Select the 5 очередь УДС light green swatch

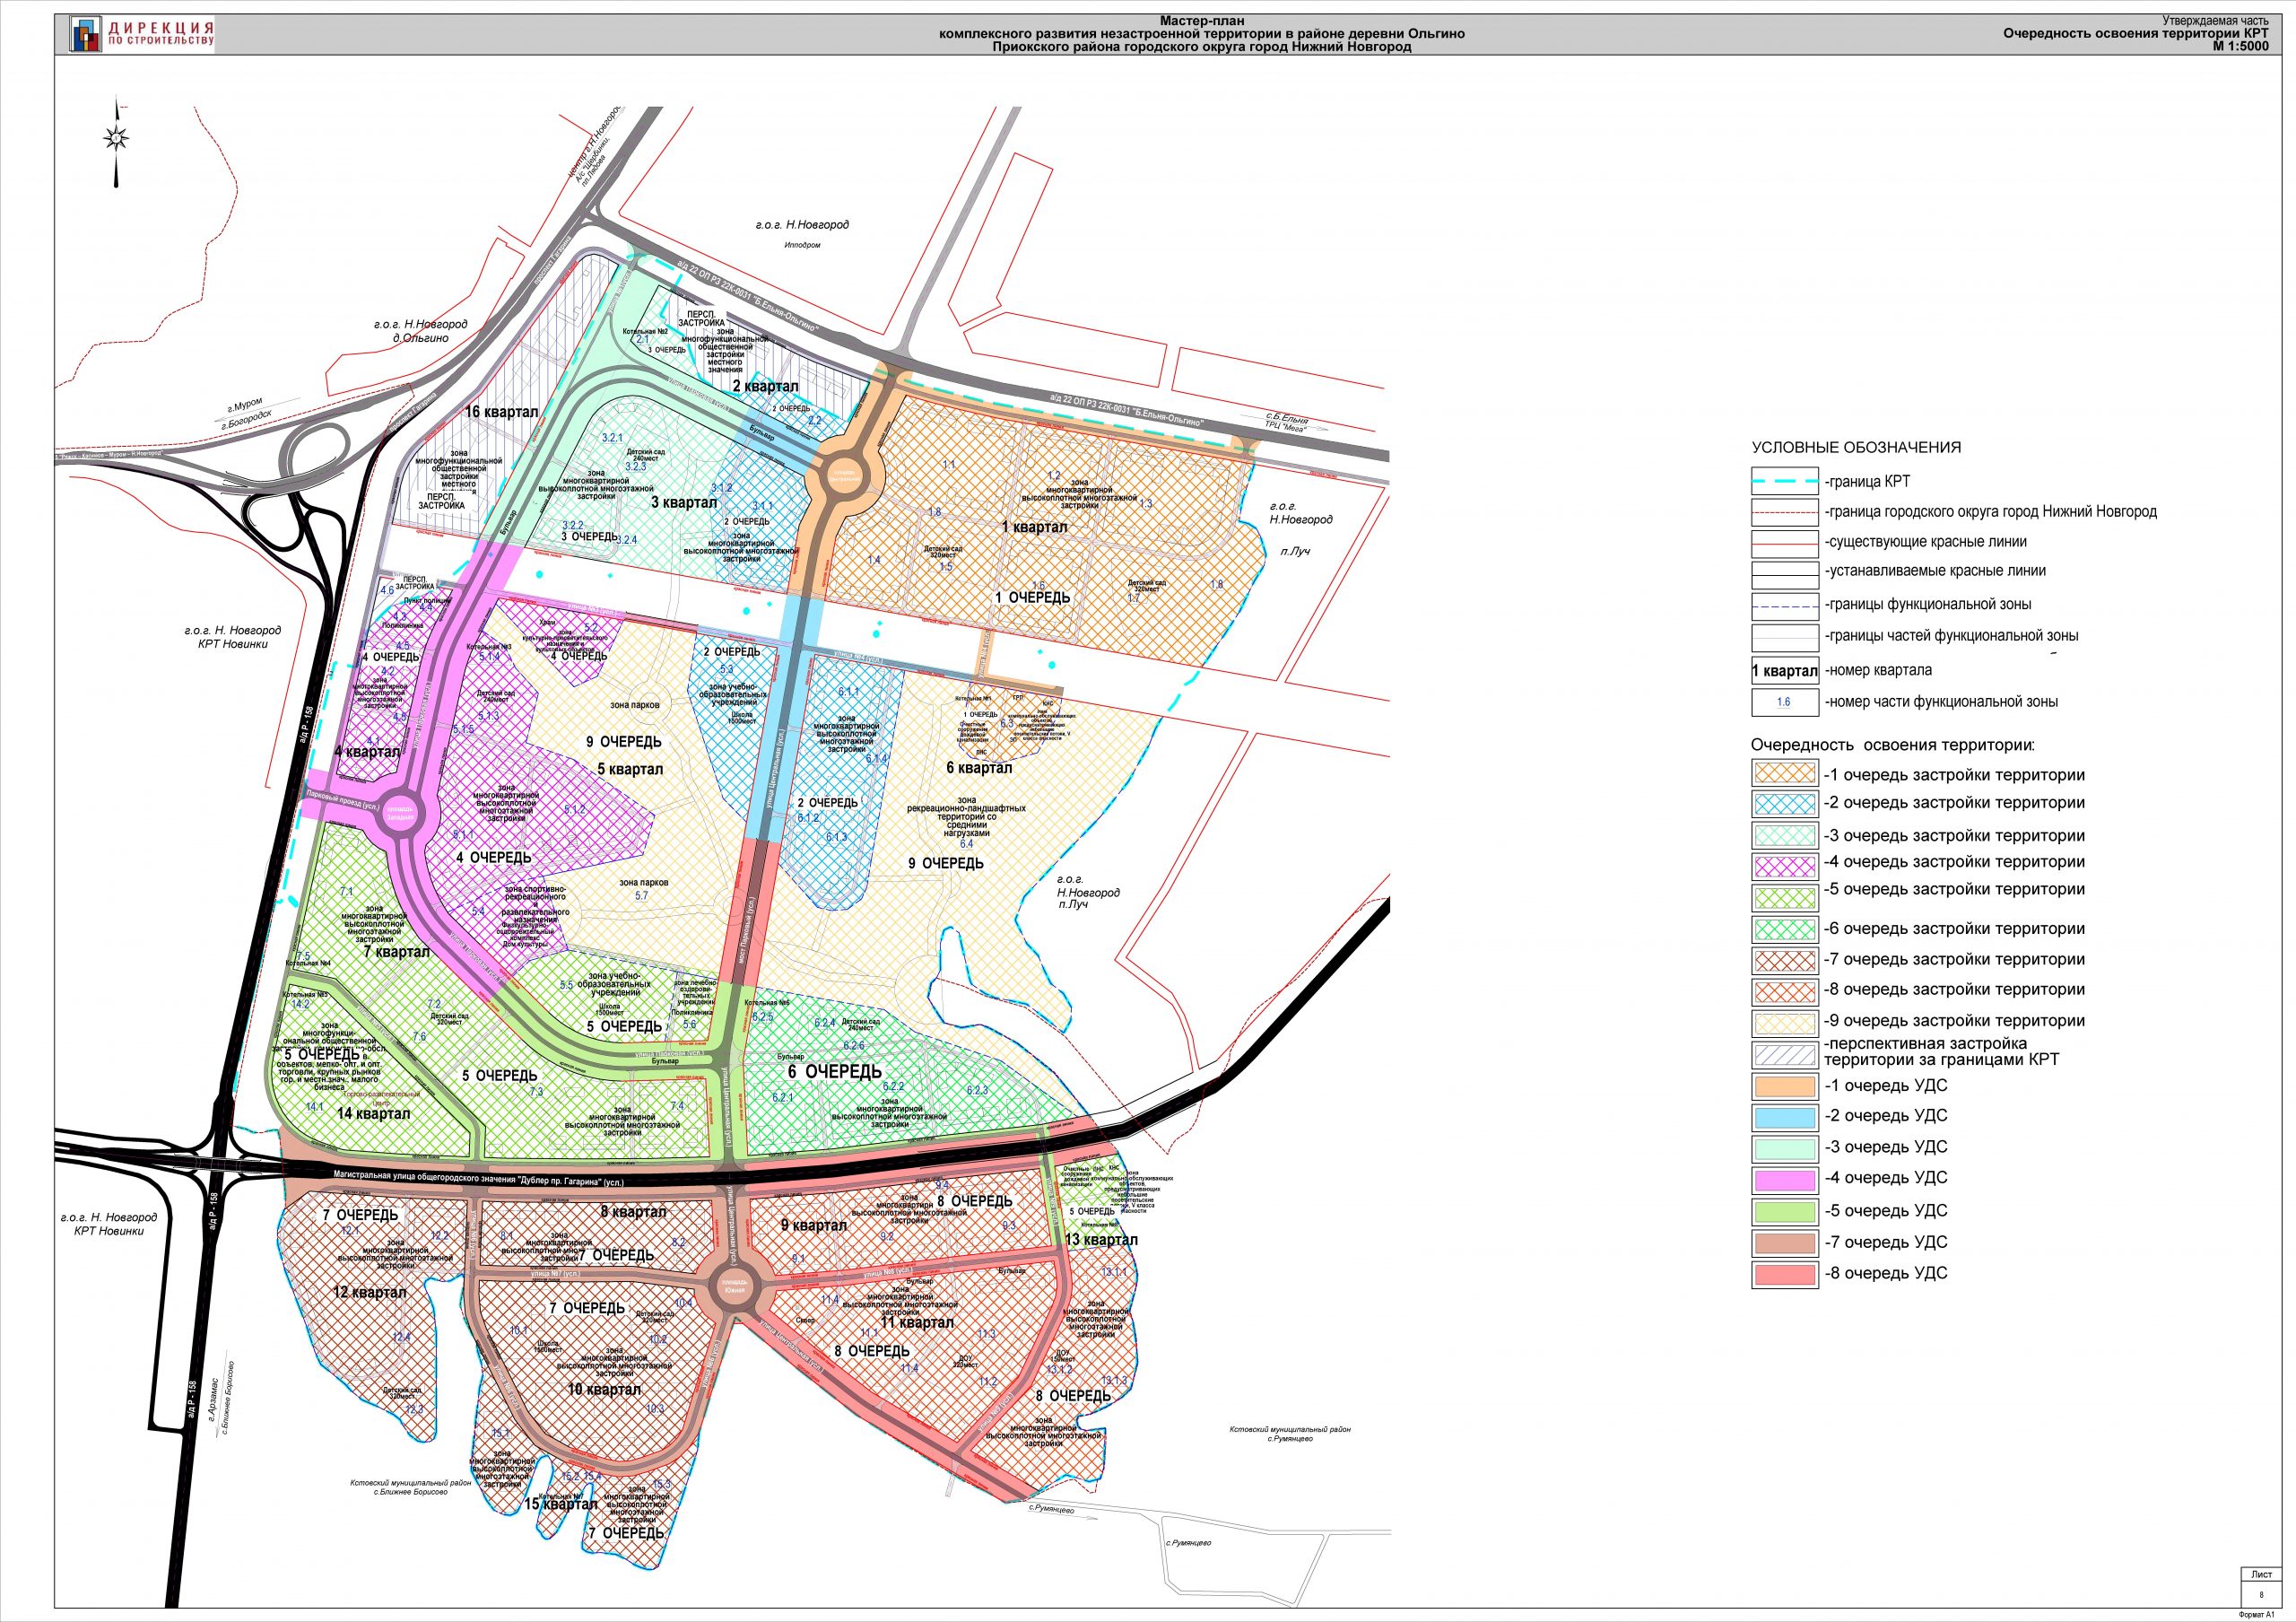[x=1784, y=1212]
